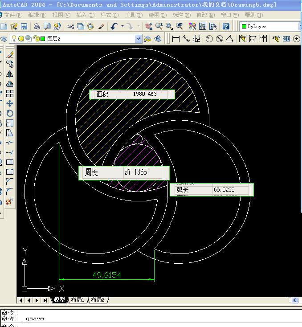Click the Open file icon
Image resolution: width=302 pixels, height=327 pixels.
14,26
